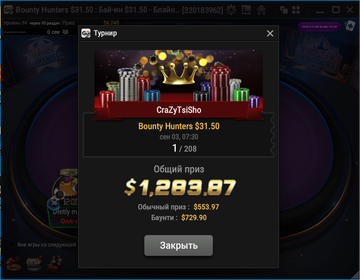The height and width of the screenshot is (280, 360).
Task: Click the players count icon near Приз
Action: 66,32
